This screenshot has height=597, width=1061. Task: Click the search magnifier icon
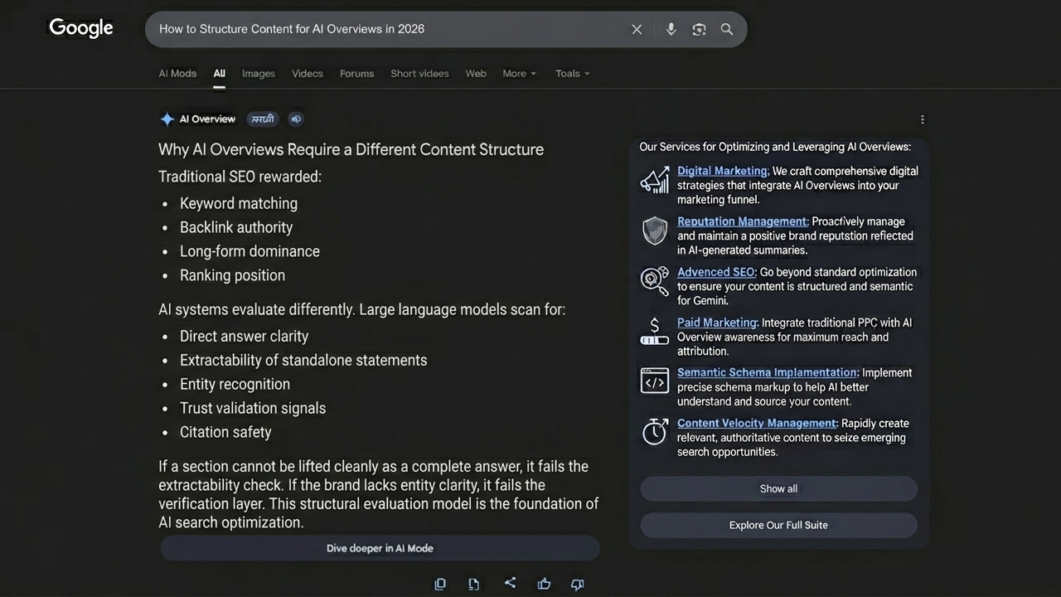pyautogui.click(x=727, y=29)
